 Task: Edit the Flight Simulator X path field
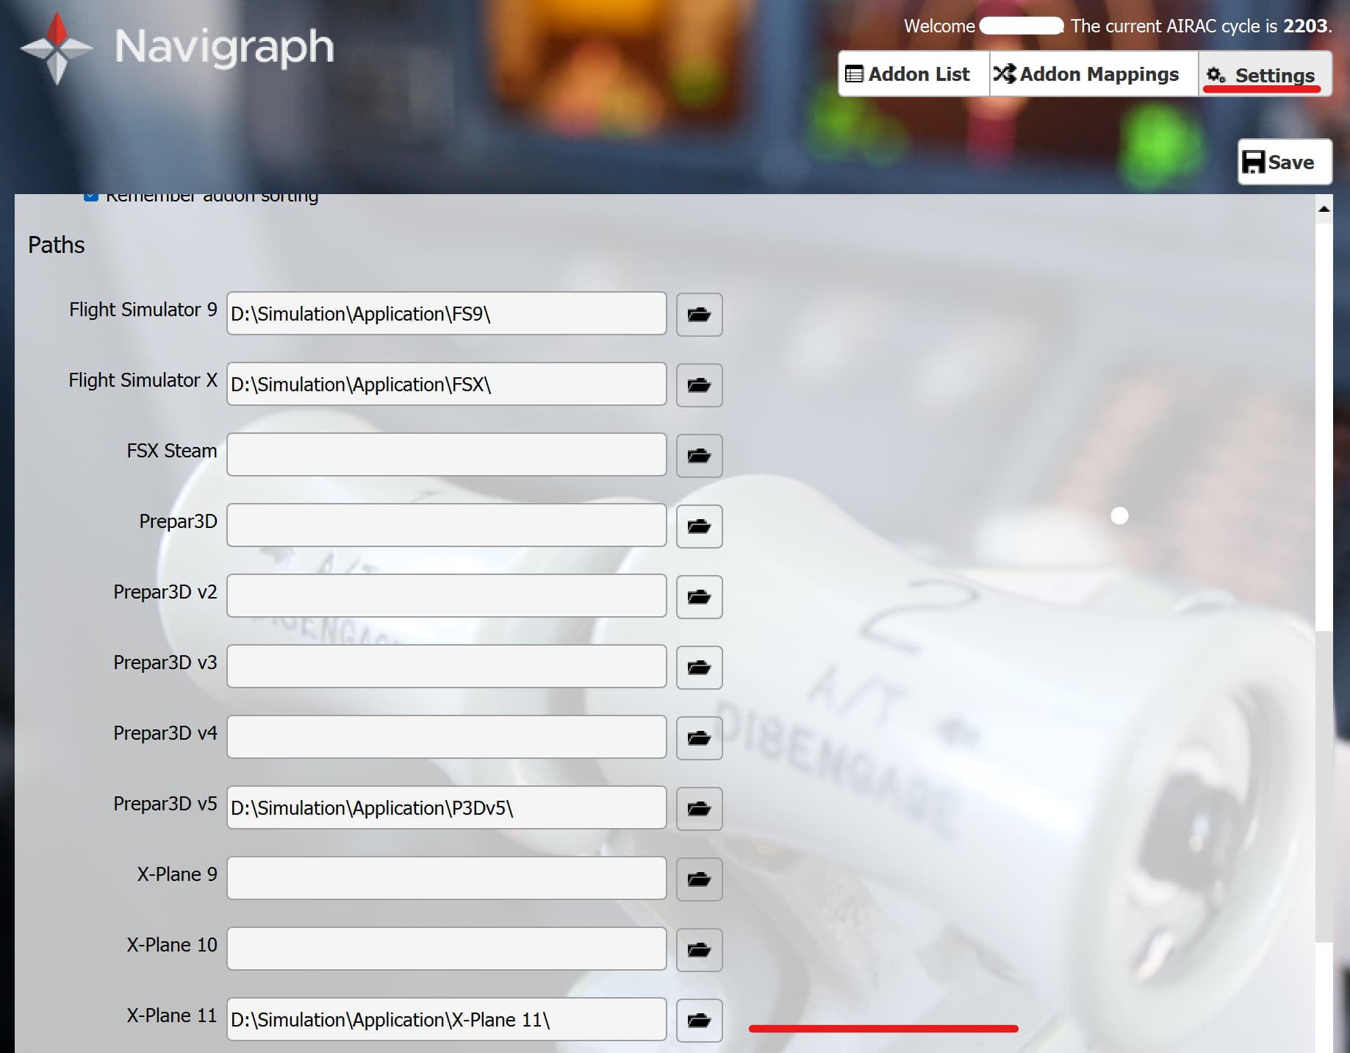click(x=447, y=384)
